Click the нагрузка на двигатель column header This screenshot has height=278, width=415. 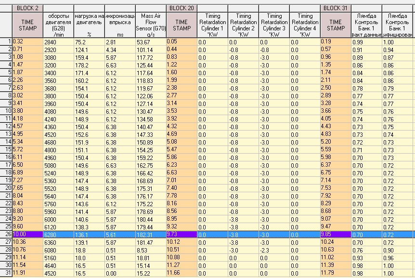89,25
